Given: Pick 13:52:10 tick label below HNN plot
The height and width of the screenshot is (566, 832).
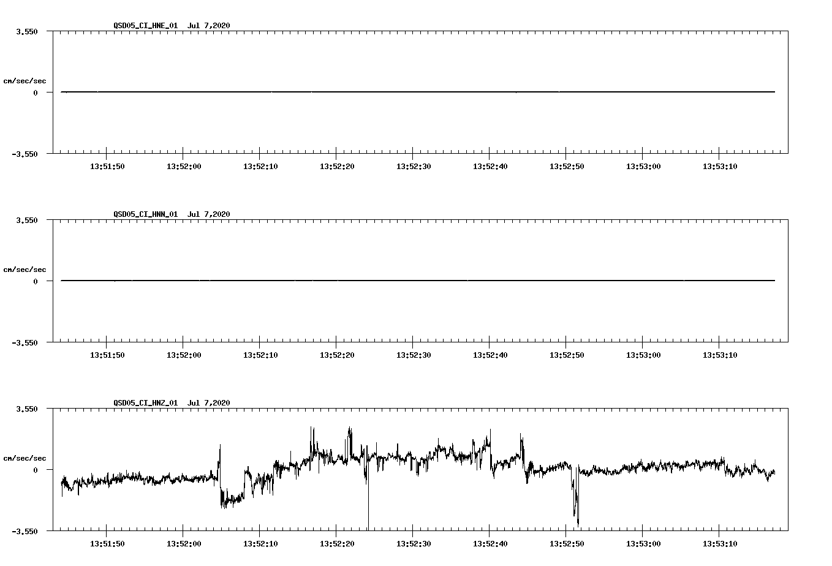Looking at the screenshot, I should point(260,355).
